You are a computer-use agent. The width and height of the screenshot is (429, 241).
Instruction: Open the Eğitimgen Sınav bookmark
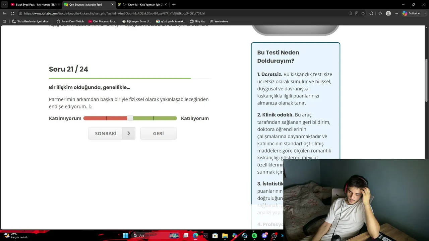point(136,21)
